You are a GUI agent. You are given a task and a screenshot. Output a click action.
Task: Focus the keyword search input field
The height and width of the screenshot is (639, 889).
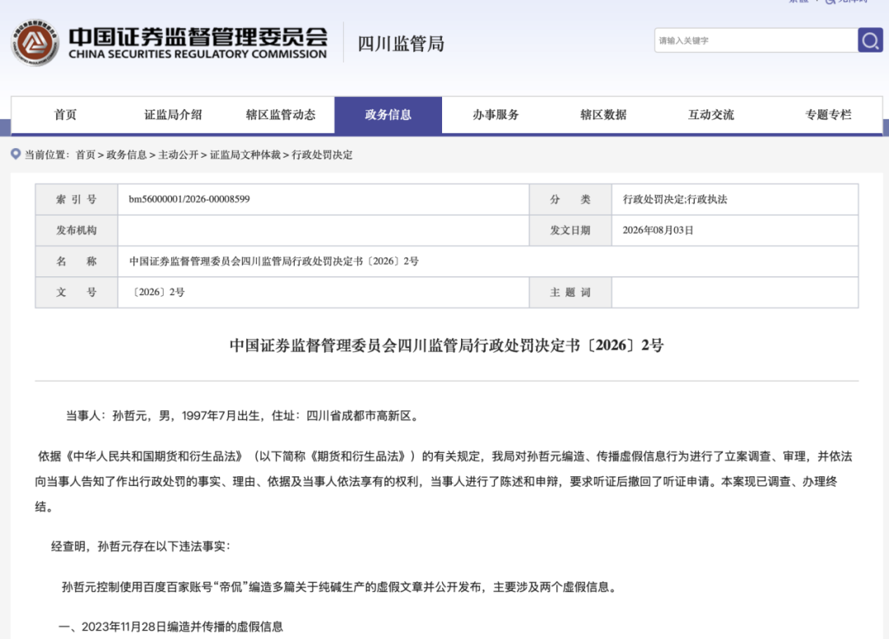[x=756, y=40]
